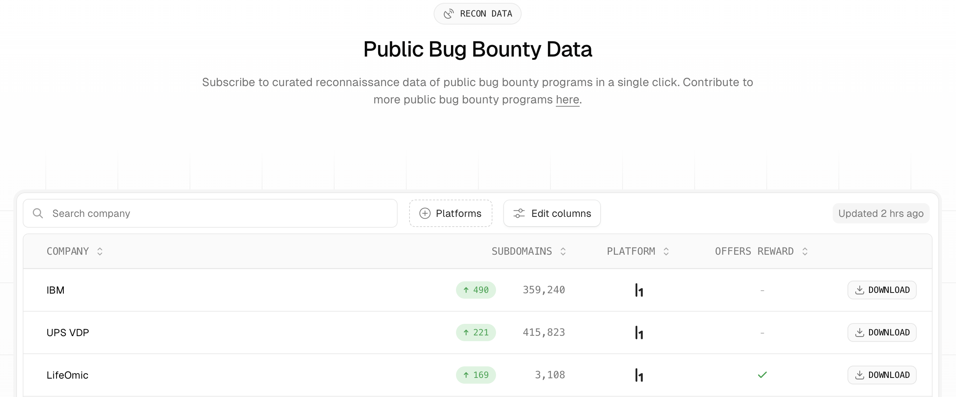Click the 169 increase badge for LifeOmic
Viewport: 956px width, 397px height.
point(476,375)
